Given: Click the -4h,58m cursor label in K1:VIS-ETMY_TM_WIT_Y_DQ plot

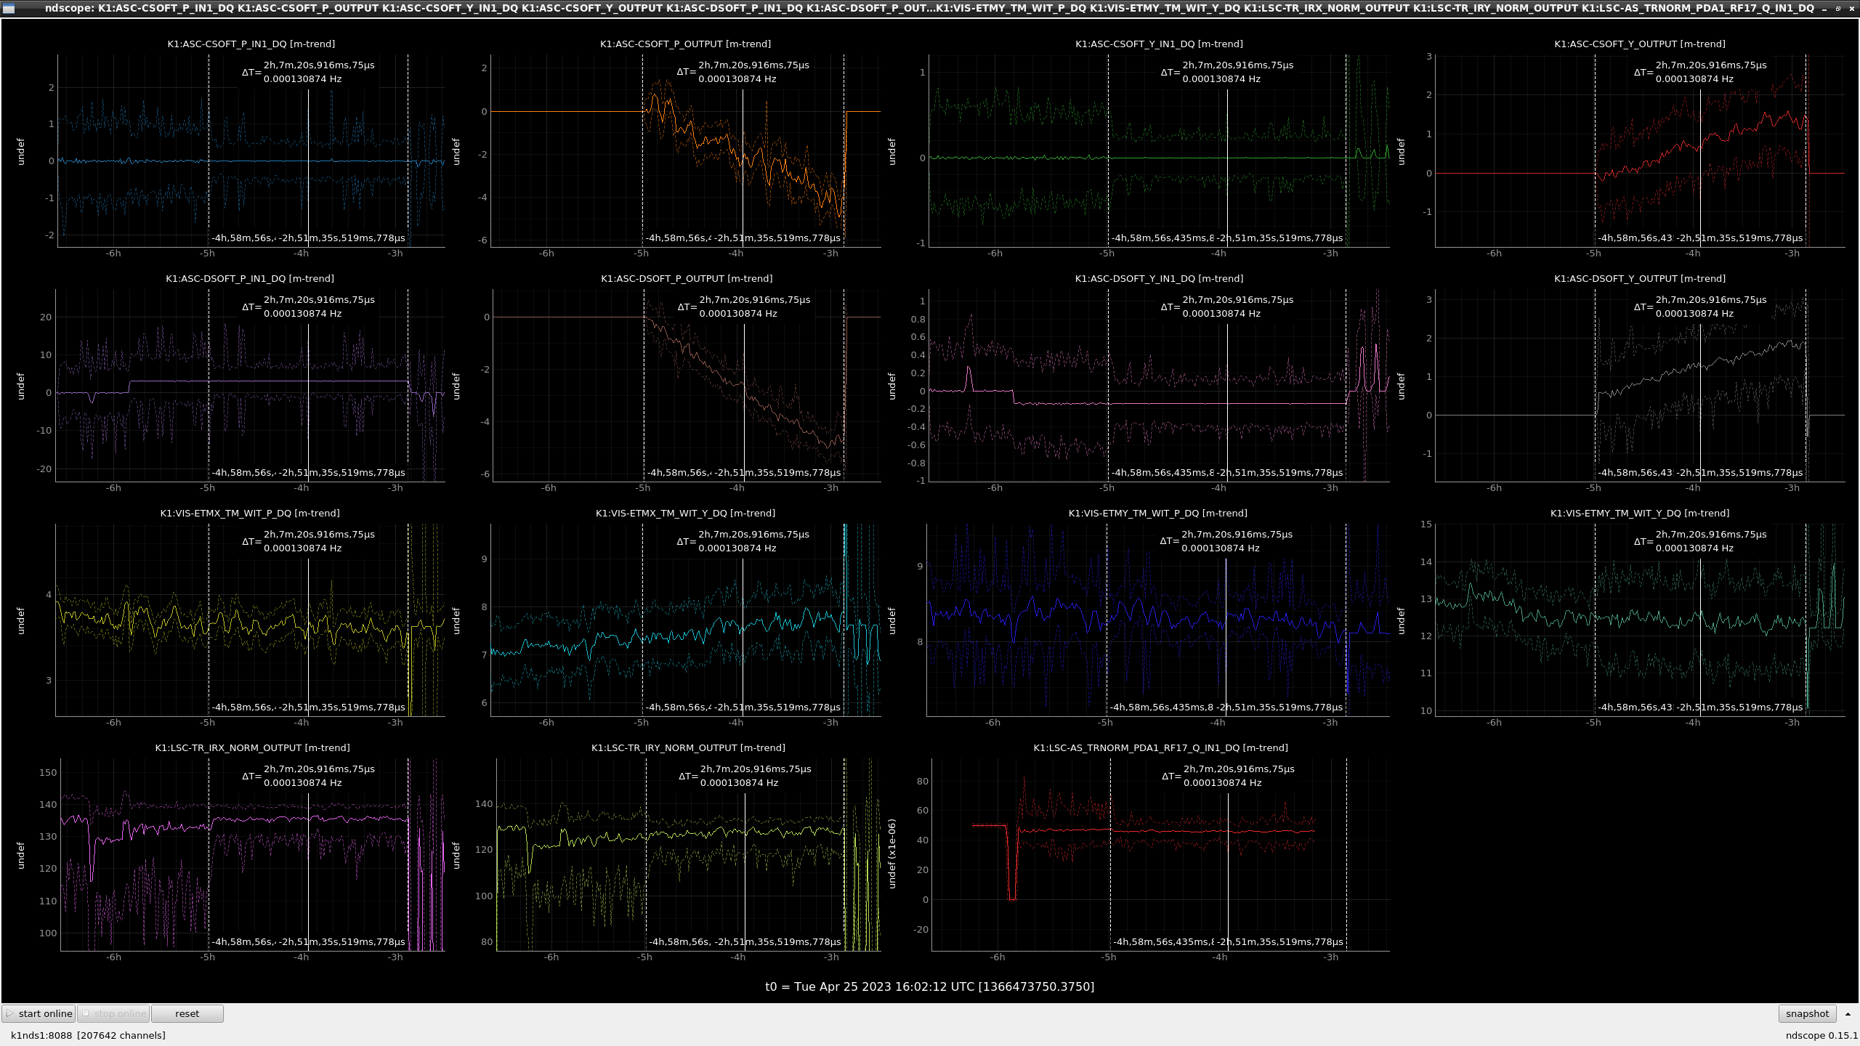Looking at the screenshot, I should coord(1635,707).
